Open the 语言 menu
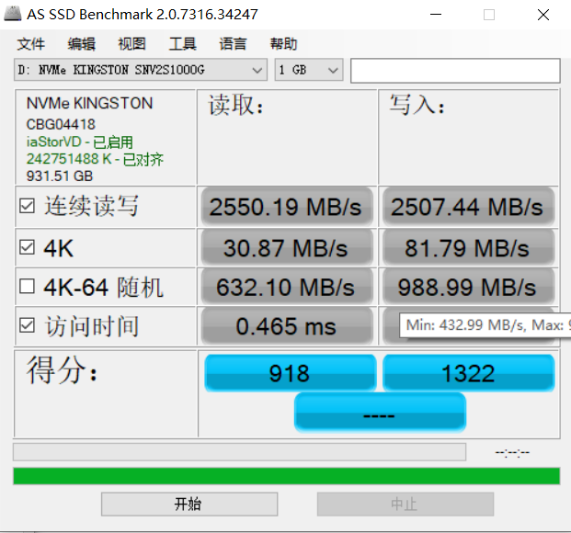Screen dimensions: 571x533 (x=233, y=44)
